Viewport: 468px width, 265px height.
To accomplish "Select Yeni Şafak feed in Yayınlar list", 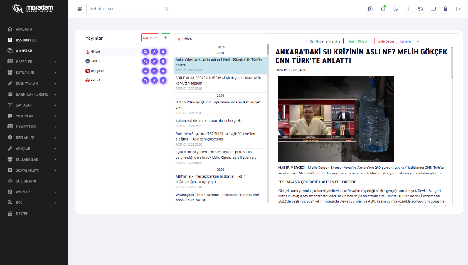I will click(x=97, y=71).
